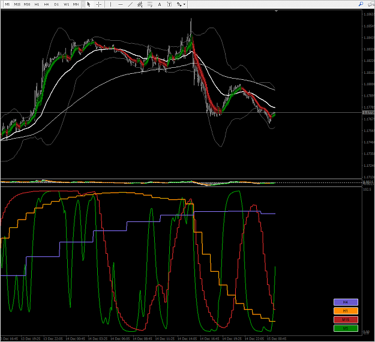Select the Fibonacci retracement tool
Viewport: 375px width, 342px height.
(150, 4)
